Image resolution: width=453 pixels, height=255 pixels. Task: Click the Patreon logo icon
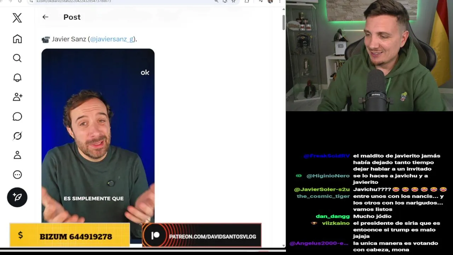(155, 236)
